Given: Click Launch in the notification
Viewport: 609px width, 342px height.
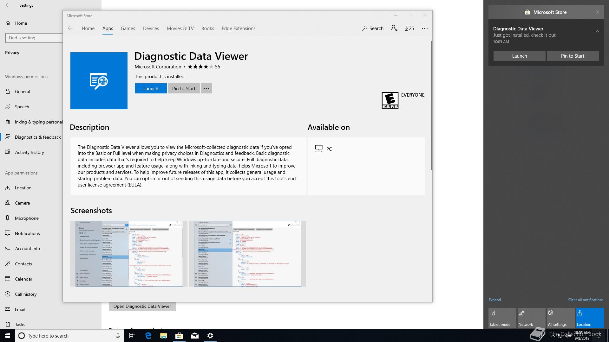Looking at the screenshot, I should 520,56.
